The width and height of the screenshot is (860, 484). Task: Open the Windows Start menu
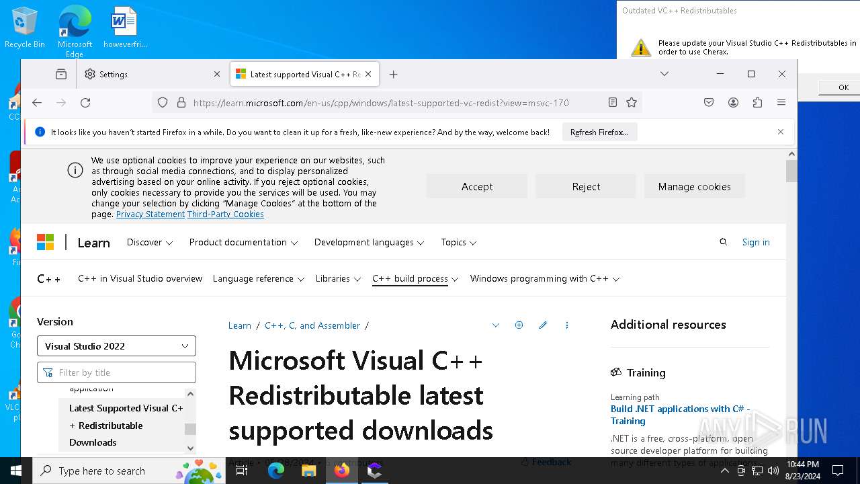click(x=16, y=471)
